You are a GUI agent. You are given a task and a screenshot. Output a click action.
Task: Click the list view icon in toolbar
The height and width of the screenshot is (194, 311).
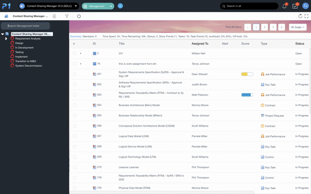tap(54, 16)
